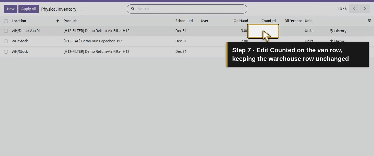Select the H12-CAP Run Capacitor row checkbox
Viewport: 374px width, 156px height.
coord(6,41)
